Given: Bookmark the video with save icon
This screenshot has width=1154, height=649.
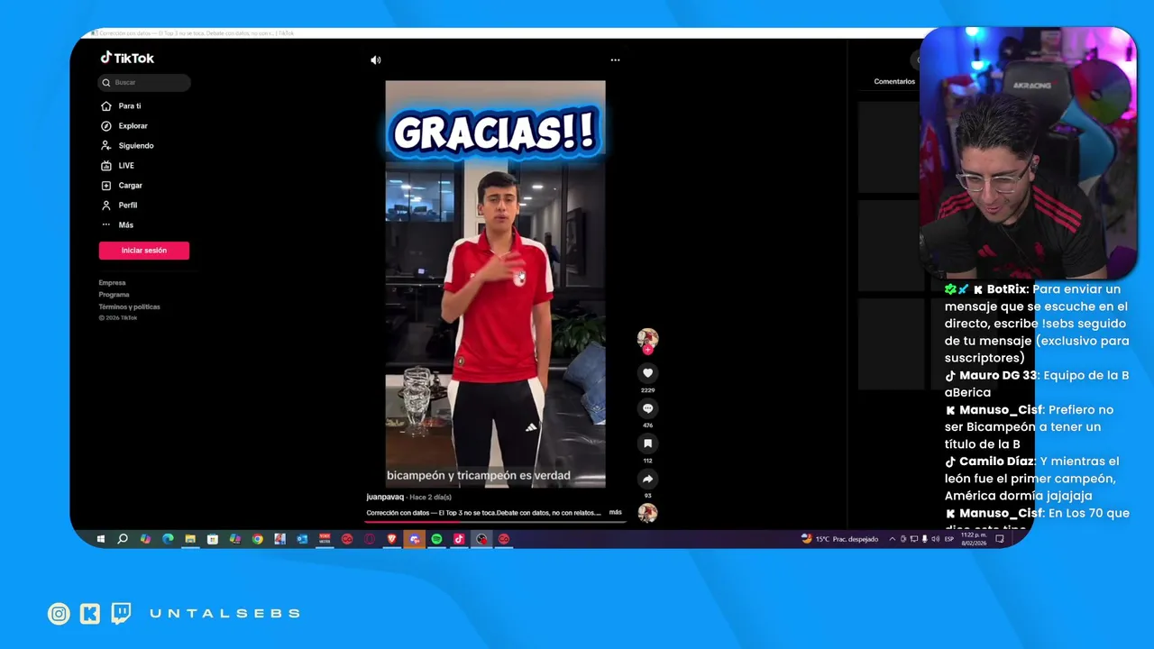Looking at the screenshot, I should tap(647, 443).
